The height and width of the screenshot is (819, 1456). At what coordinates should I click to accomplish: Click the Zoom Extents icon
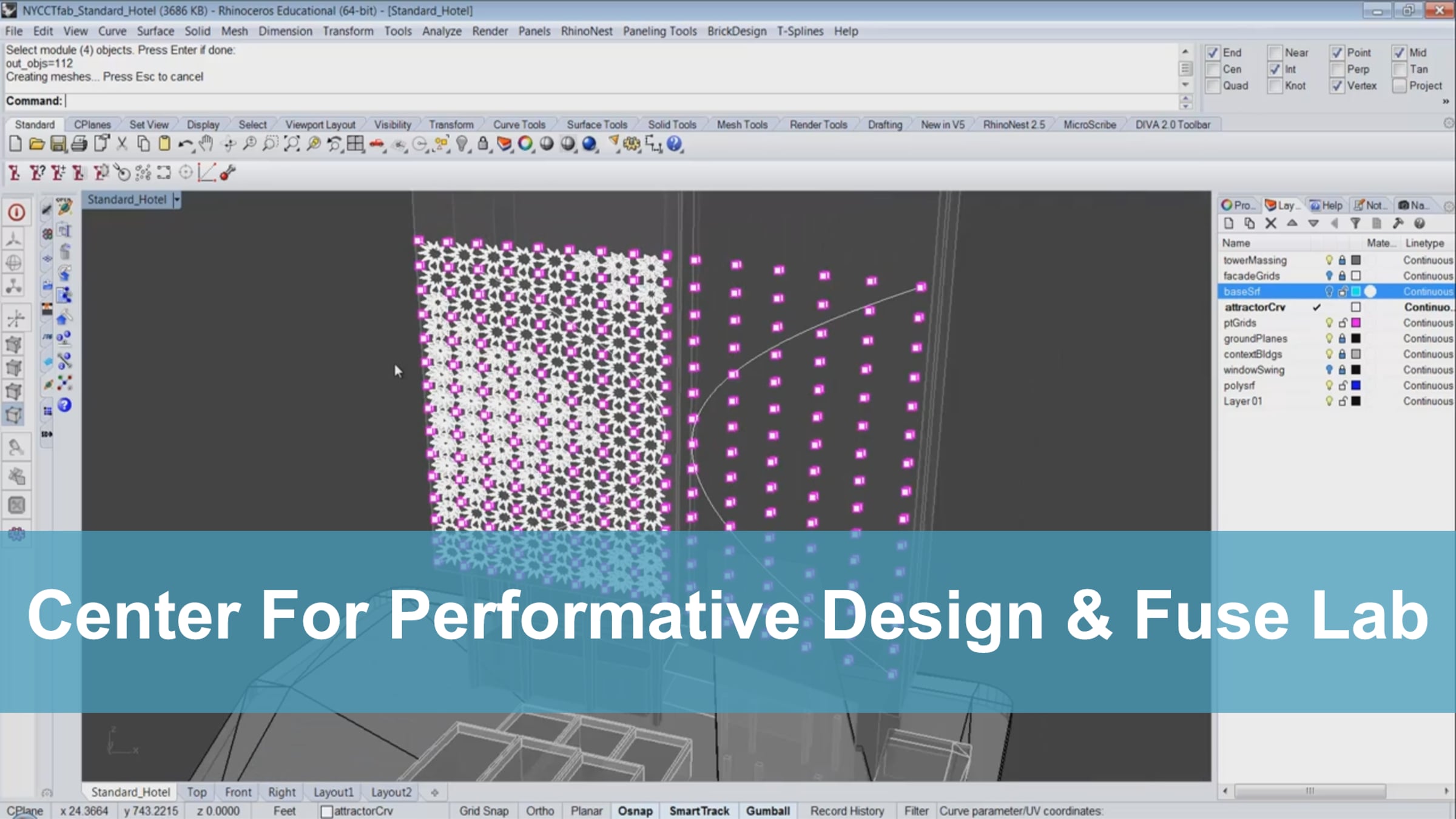point(292,144)
